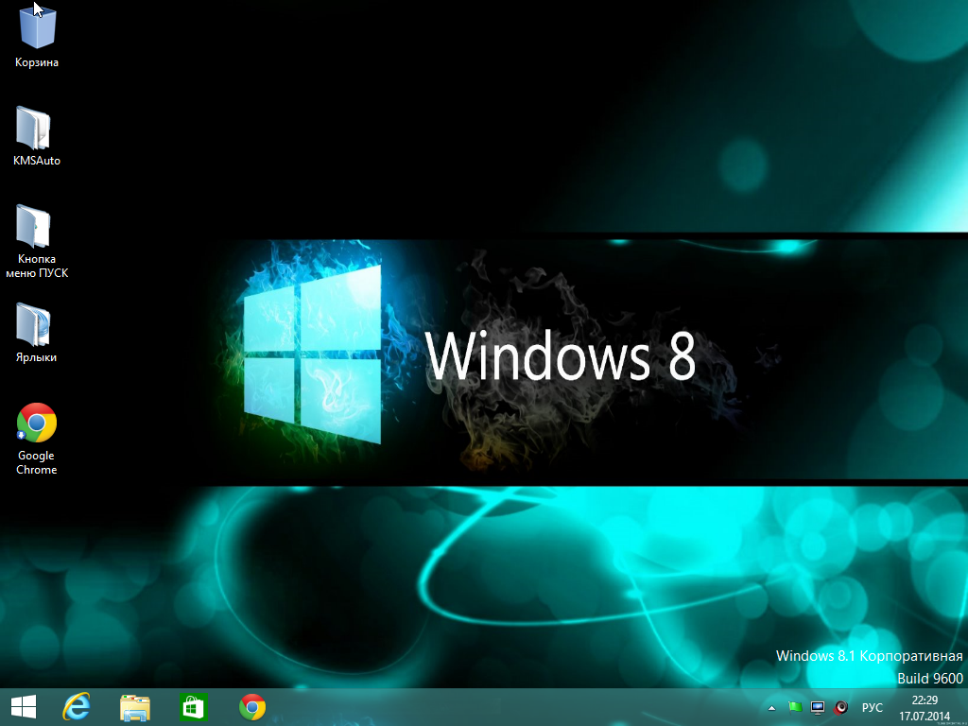
Task: Select the KMSAuto folder on desktop
Action: pos(34,128)
